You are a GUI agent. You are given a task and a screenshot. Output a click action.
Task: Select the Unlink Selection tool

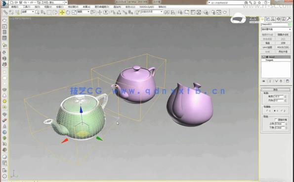pyautogui.click(x=11, y=12)
